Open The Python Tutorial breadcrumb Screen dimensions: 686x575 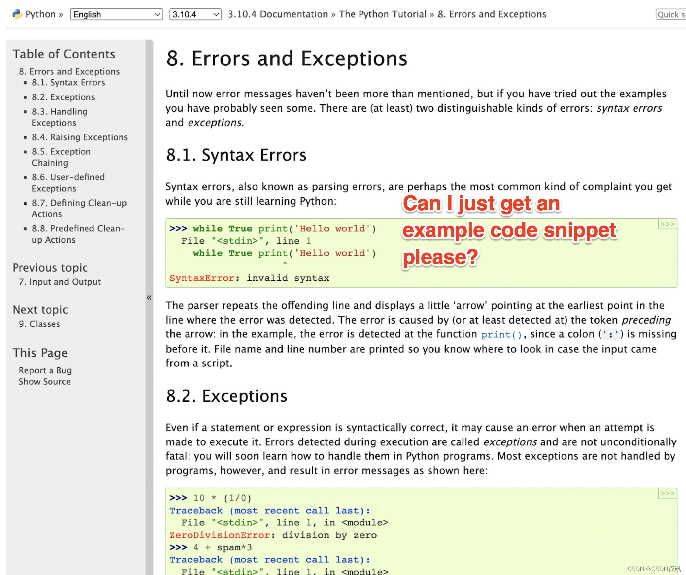pyautogui.click(x=383, y=14)
